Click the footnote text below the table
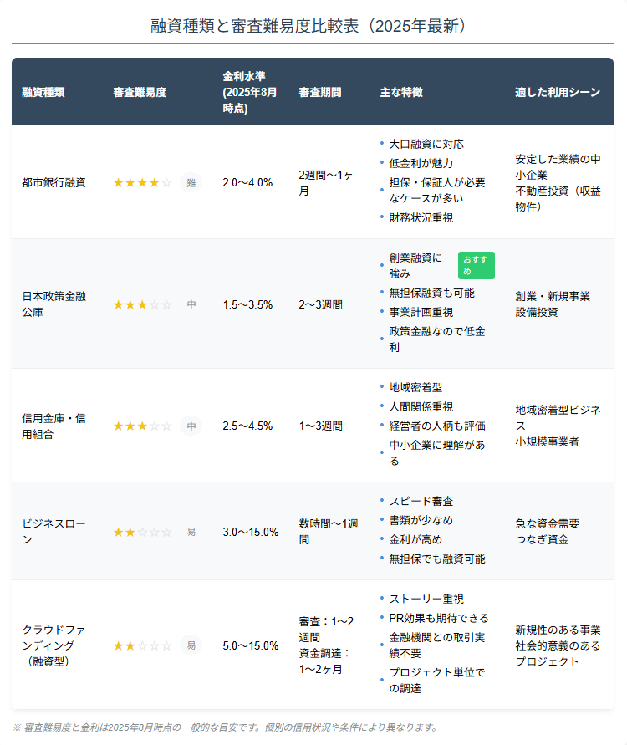Screen dimensions: 627x745 pyautogui.click(x=226, y=727)
